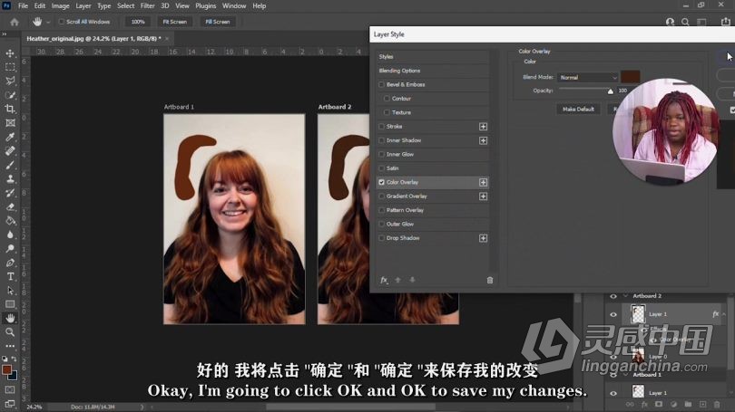The image size is (735, 412).
Task: Open the Layer menu
Action: 83,6
